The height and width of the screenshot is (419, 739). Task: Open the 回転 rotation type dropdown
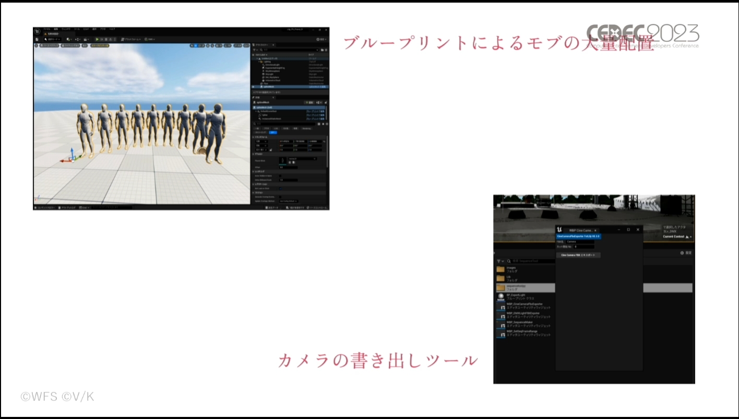pos(261,146)
